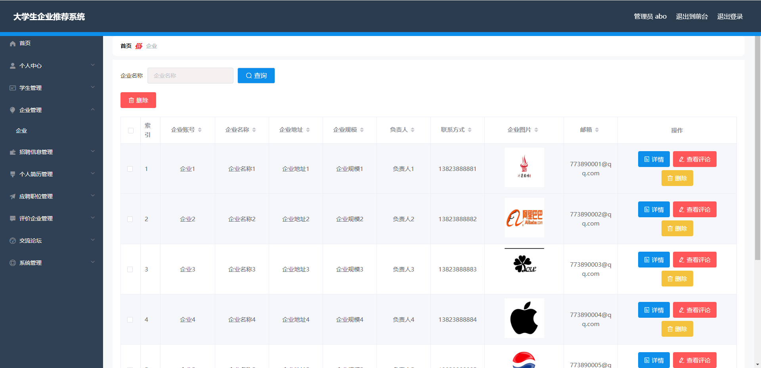The height and width of the screenshot is (368, 761).
Task: Click the 系统管理 sidebar icon
Action: tap(13, 263)
